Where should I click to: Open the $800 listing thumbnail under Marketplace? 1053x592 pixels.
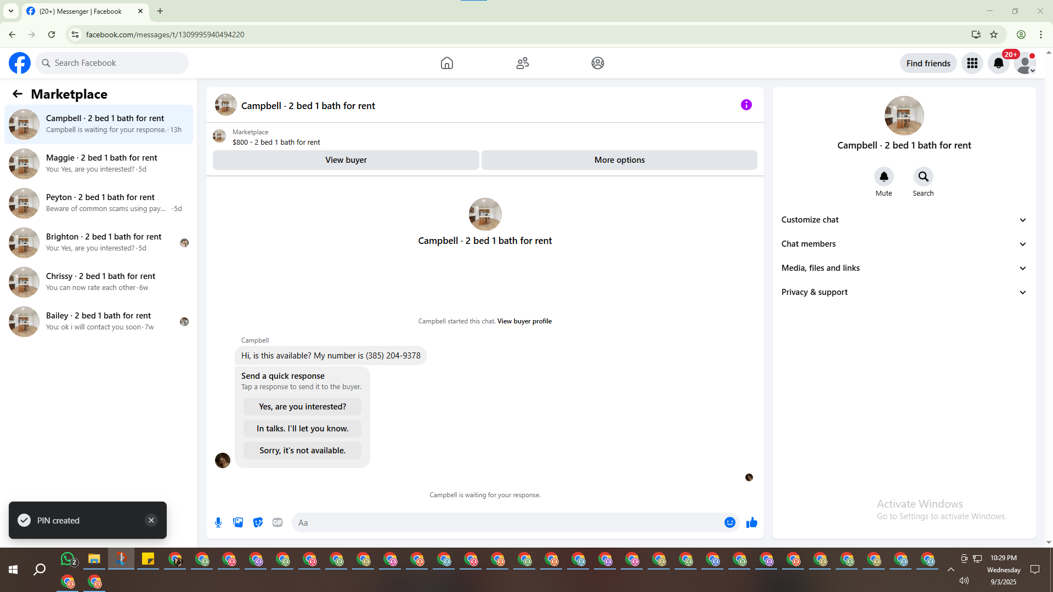[x=219, y=136]
